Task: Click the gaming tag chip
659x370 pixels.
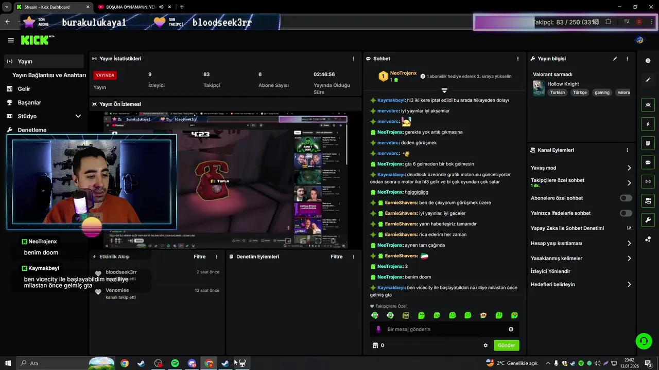Action: click(x=602, y=92)
